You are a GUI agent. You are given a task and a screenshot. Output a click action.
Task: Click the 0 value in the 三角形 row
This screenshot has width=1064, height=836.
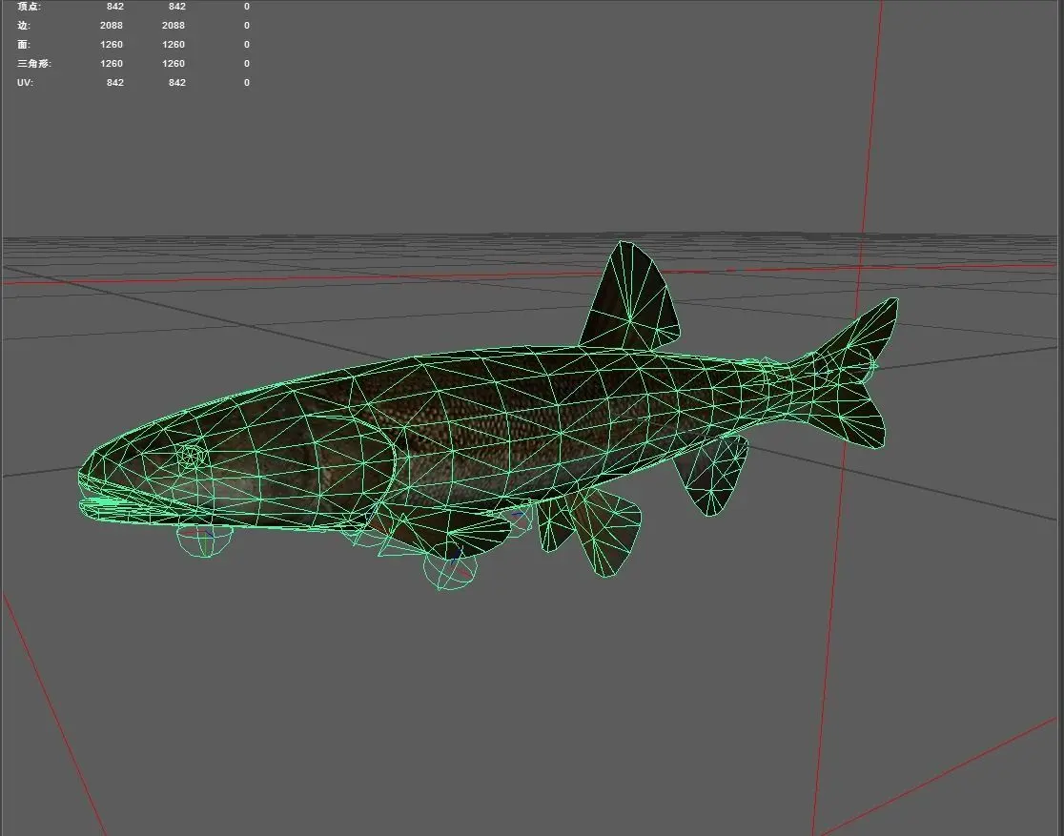coord(246,63)
